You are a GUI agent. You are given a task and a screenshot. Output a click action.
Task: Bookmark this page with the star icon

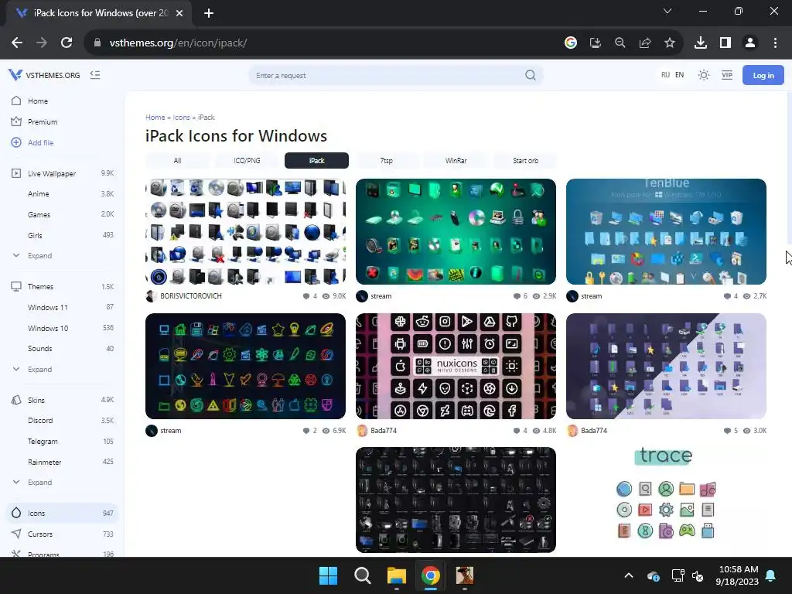670,43
